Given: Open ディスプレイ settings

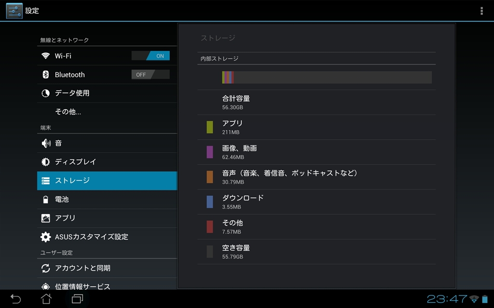Looking at the screenshot, I should coord(107,162).
